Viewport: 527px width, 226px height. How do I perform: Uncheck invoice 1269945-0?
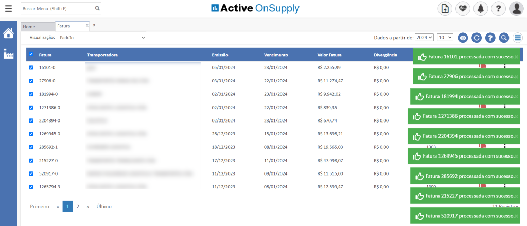point(31,134)
